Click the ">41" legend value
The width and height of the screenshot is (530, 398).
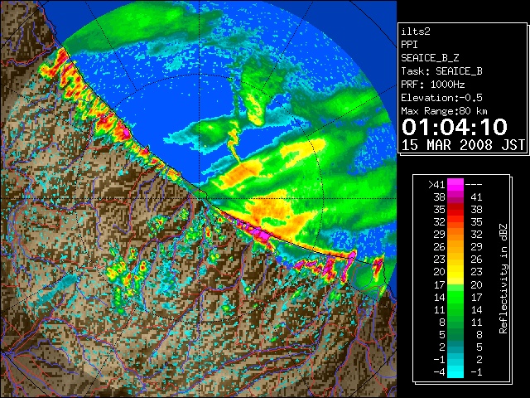(x=436, y=184)
